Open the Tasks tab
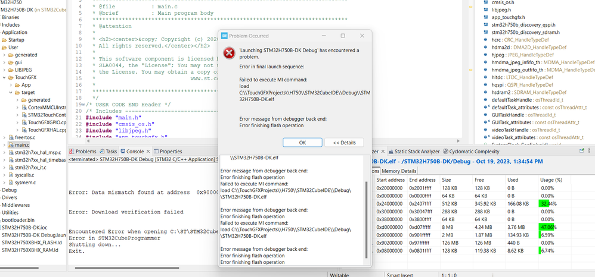Image resolution: width=595 pixels, height=277 pixels. point(108,152)
